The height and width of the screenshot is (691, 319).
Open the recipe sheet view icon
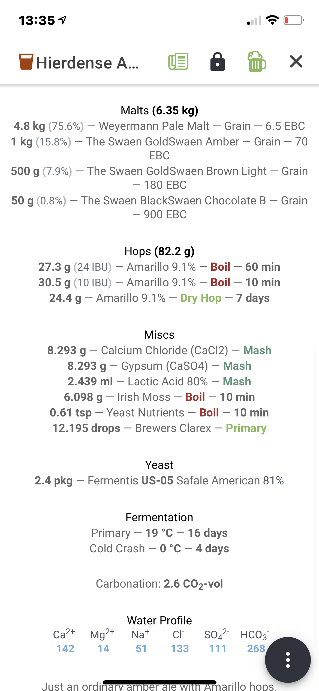click(x=178, y=61)
